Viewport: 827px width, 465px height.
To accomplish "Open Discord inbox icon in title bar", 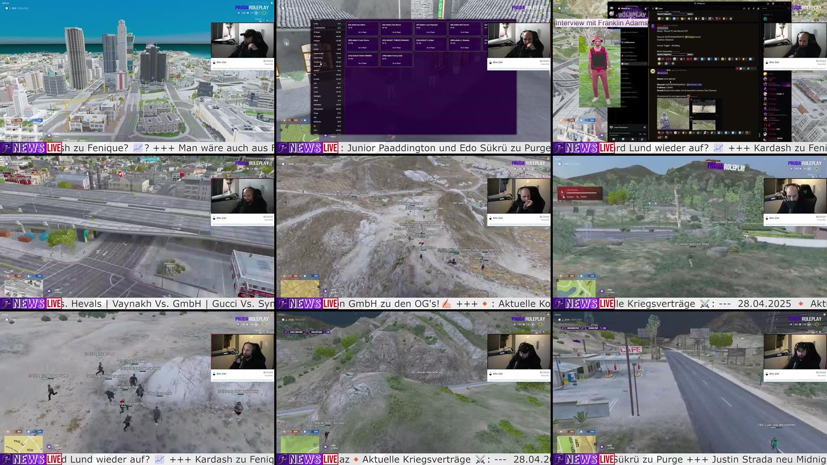I will pyautogui.click(x=768, y=3).
